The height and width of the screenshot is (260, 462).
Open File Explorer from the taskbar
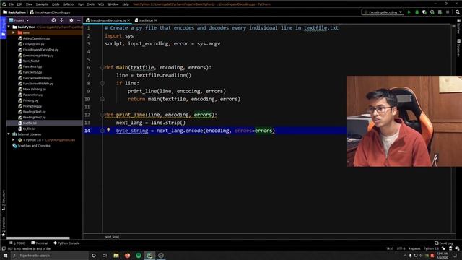point(116,255)
